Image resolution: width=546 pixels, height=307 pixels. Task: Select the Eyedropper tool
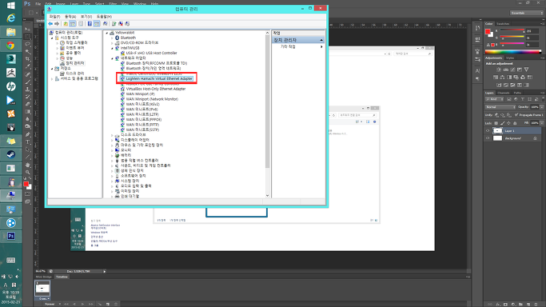coord(27,66)
